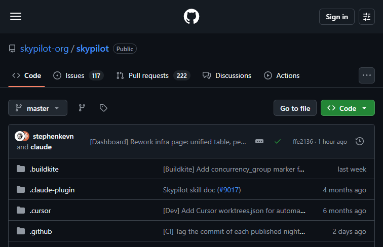Image resolution: width=383 pixels, height=247 pixels.
Task: Open the hamburger navigation menu
Action: [16, 16]
